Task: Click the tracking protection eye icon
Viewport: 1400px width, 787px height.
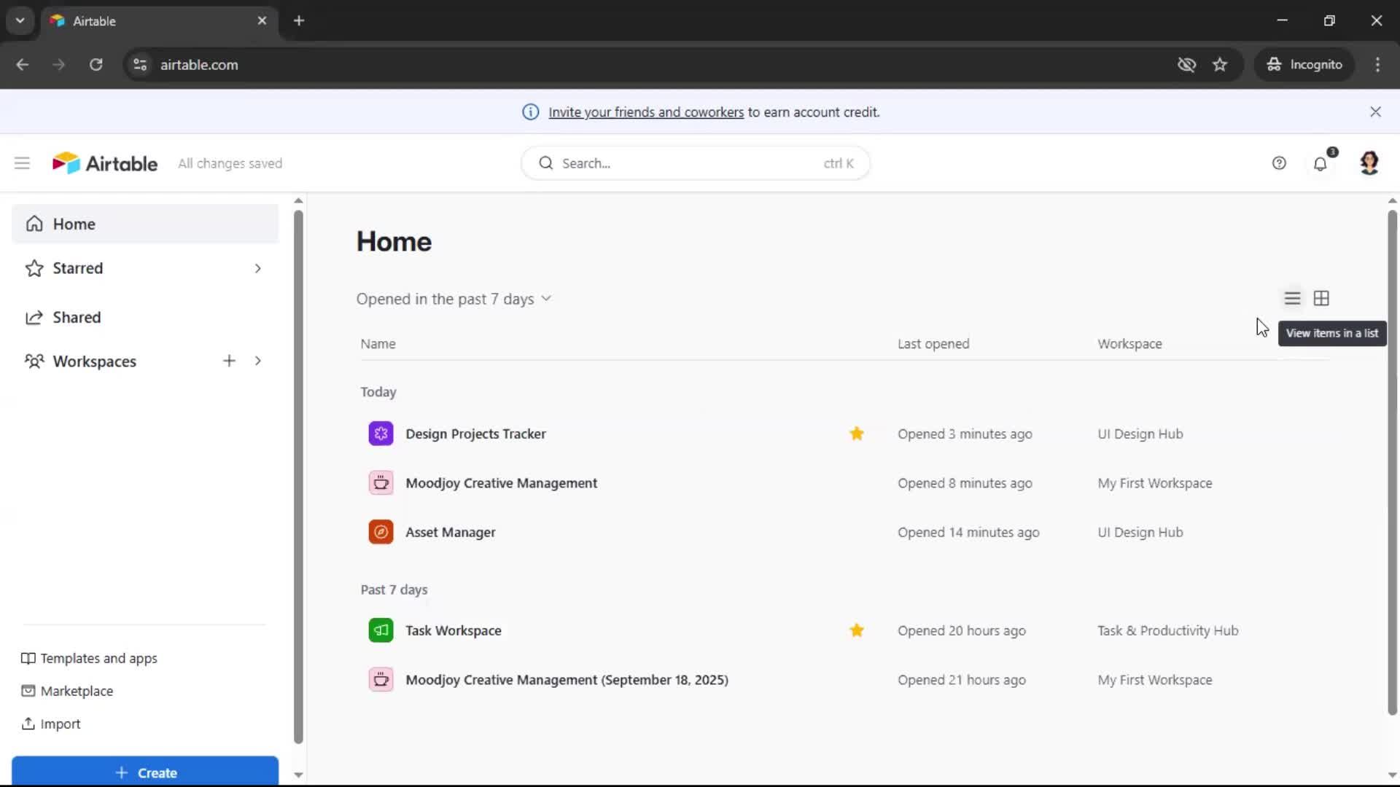Action: 1186,65
